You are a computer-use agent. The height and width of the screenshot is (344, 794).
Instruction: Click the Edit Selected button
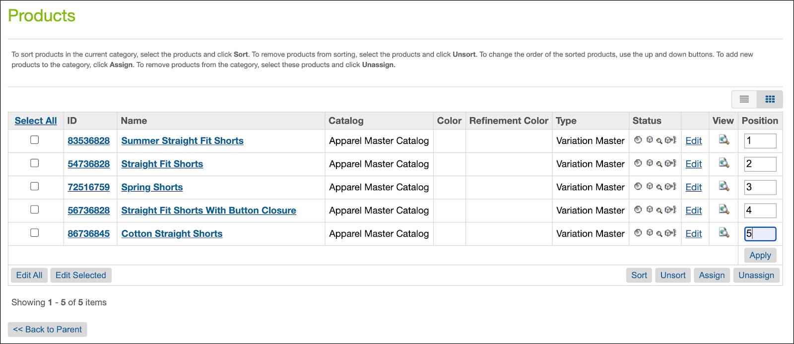[81, 275]
